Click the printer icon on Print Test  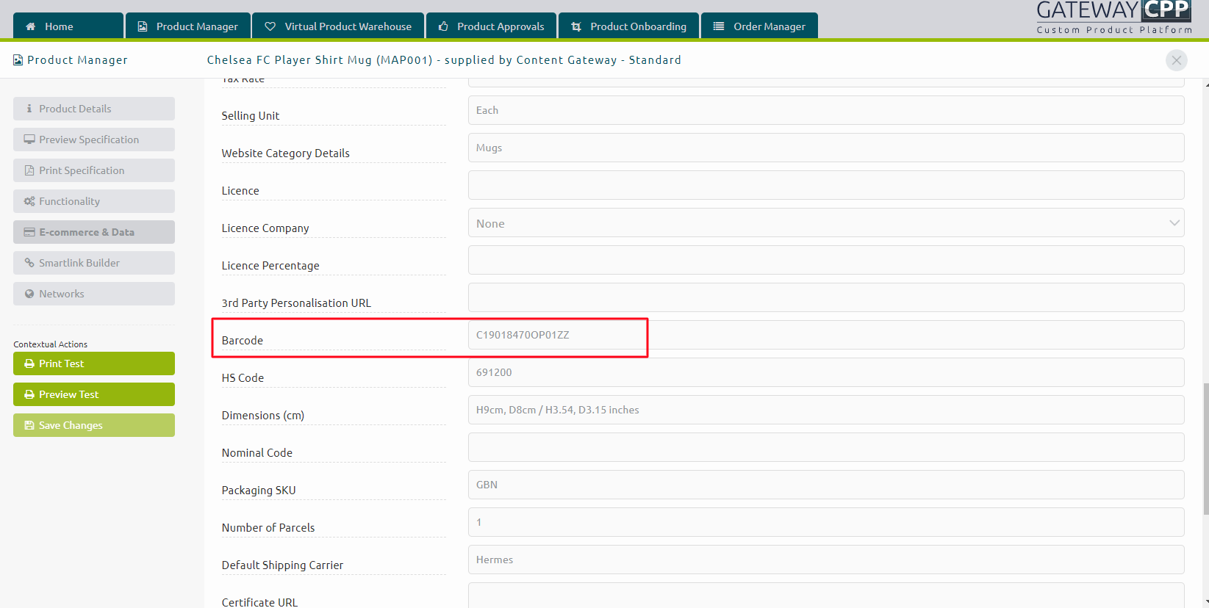click(x=29, y=363)
